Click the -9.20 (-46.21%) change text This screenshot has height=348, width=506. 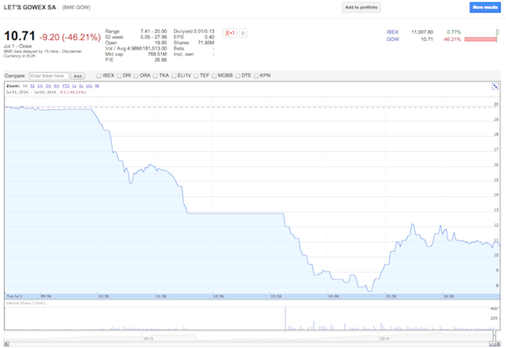(x=70, y=37)
